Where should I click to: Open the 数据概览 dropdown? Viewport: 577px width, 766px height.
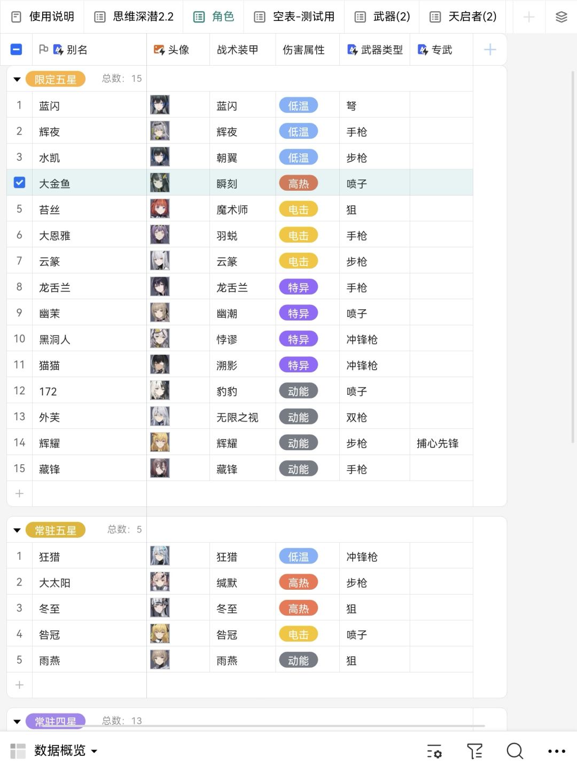66,751
